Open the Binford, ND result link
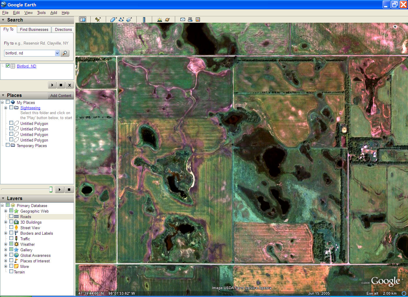Image resolution: width=408 pixels, height=297 pixels. (x=27, y=66)
